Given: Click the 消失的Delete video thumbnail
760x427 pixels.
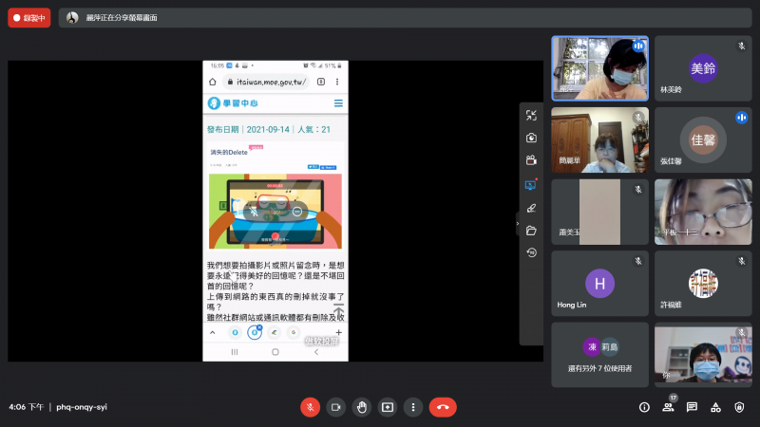Looking at the screenshot, I should pyautogui.click(x=275, y=211).
